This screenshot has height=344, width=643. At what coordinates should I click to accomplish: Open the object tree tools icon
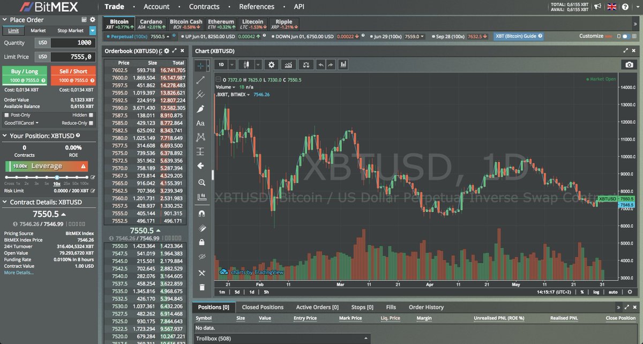201,273
